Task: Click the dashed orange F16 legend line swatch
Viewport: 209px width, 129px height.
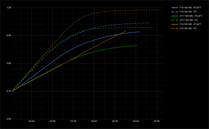Action: click(x=175, y=28)
